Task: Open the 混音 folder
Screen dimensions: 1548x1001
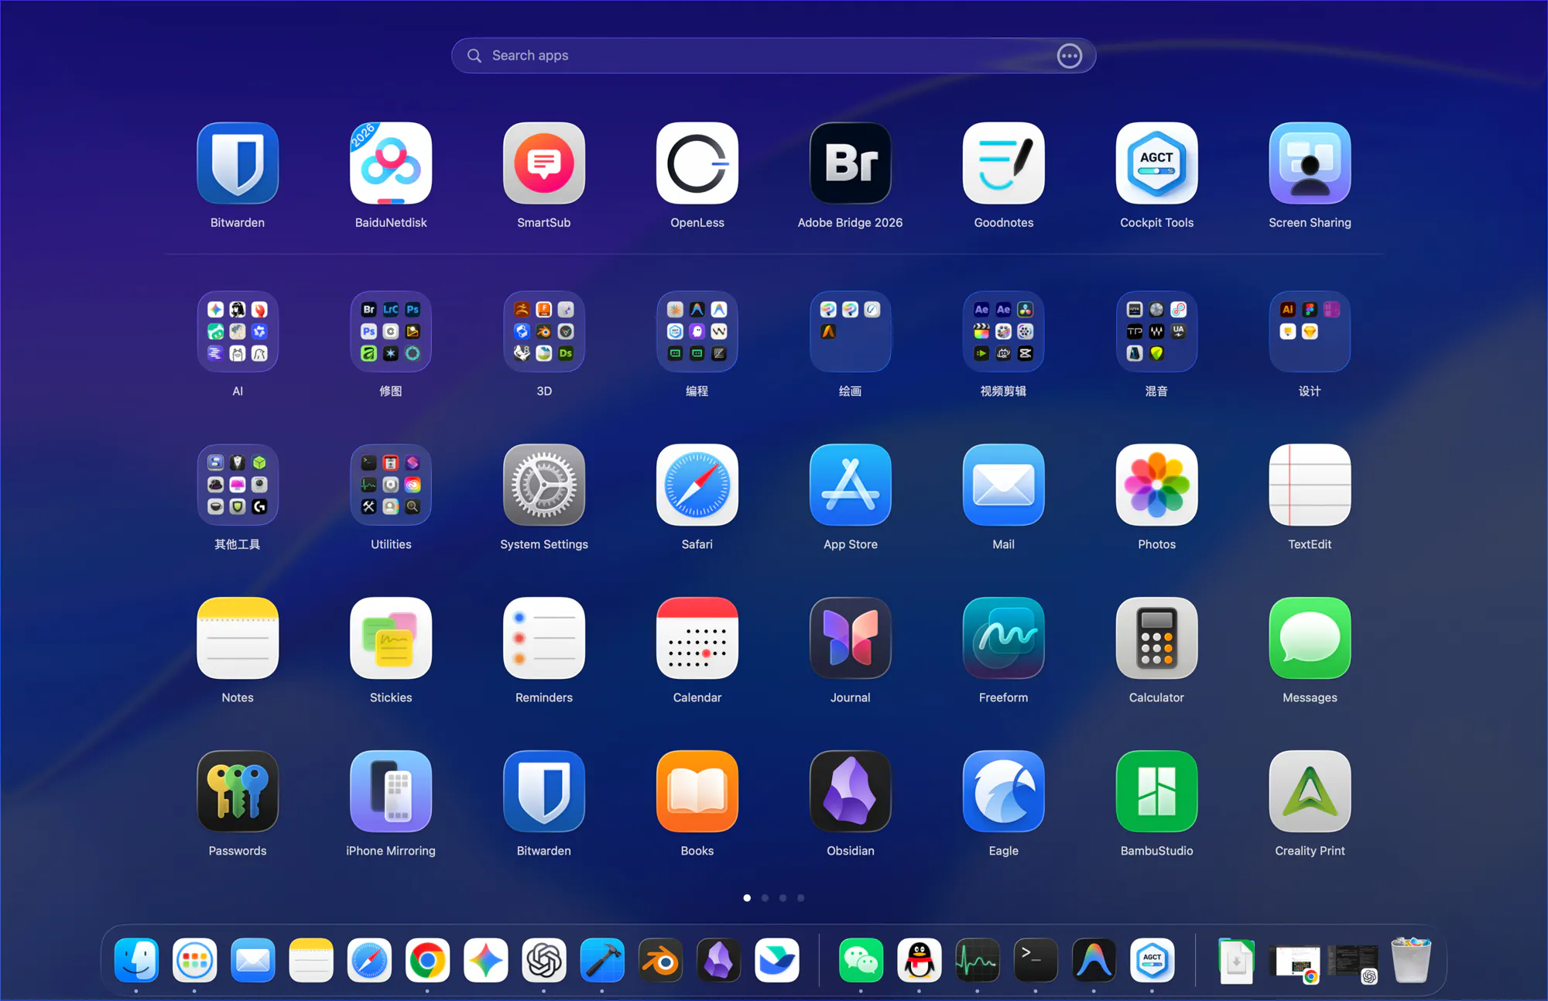Action: 1157,331
